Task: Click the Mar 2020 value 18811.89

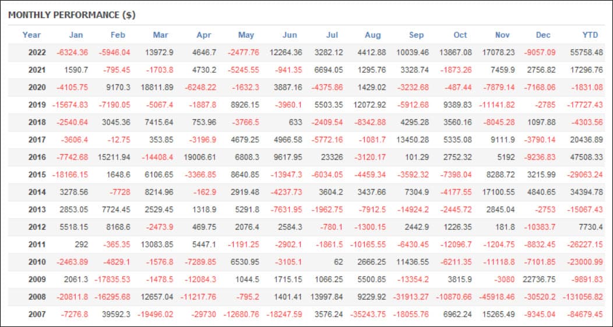Action: 157,87
